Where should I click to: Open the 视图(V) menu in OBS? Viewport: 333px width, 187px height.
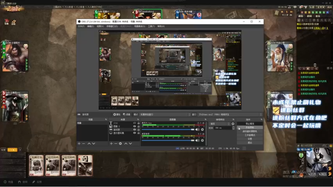(100, 26)
